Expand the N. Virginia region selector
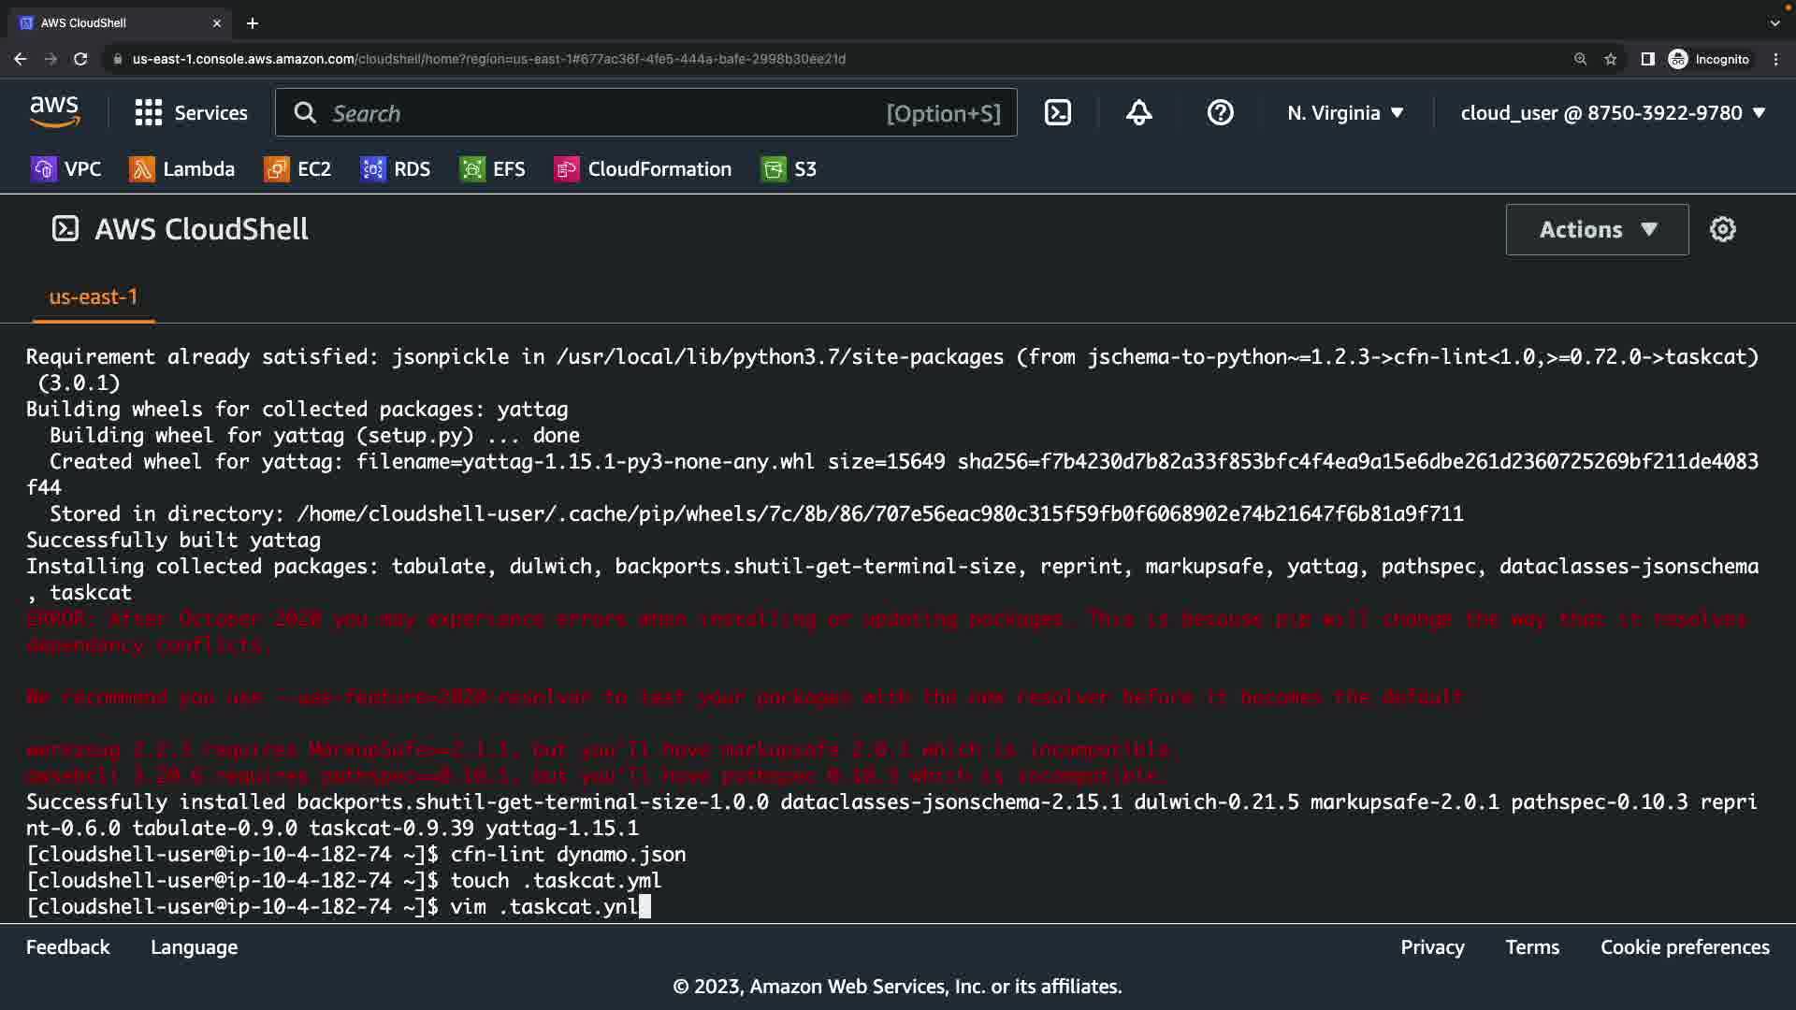This screenshot has width=1796, height=1010. (1344, 113)
